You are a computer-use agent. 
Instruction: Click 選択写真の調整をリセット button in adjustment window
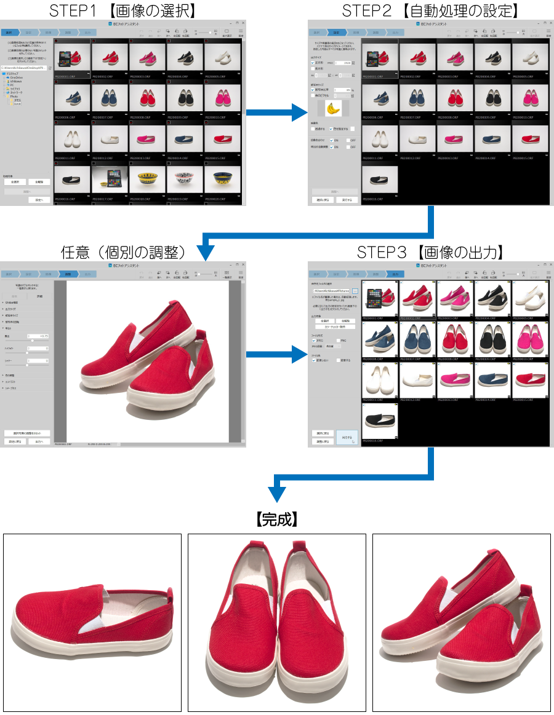tap(27, 433)
